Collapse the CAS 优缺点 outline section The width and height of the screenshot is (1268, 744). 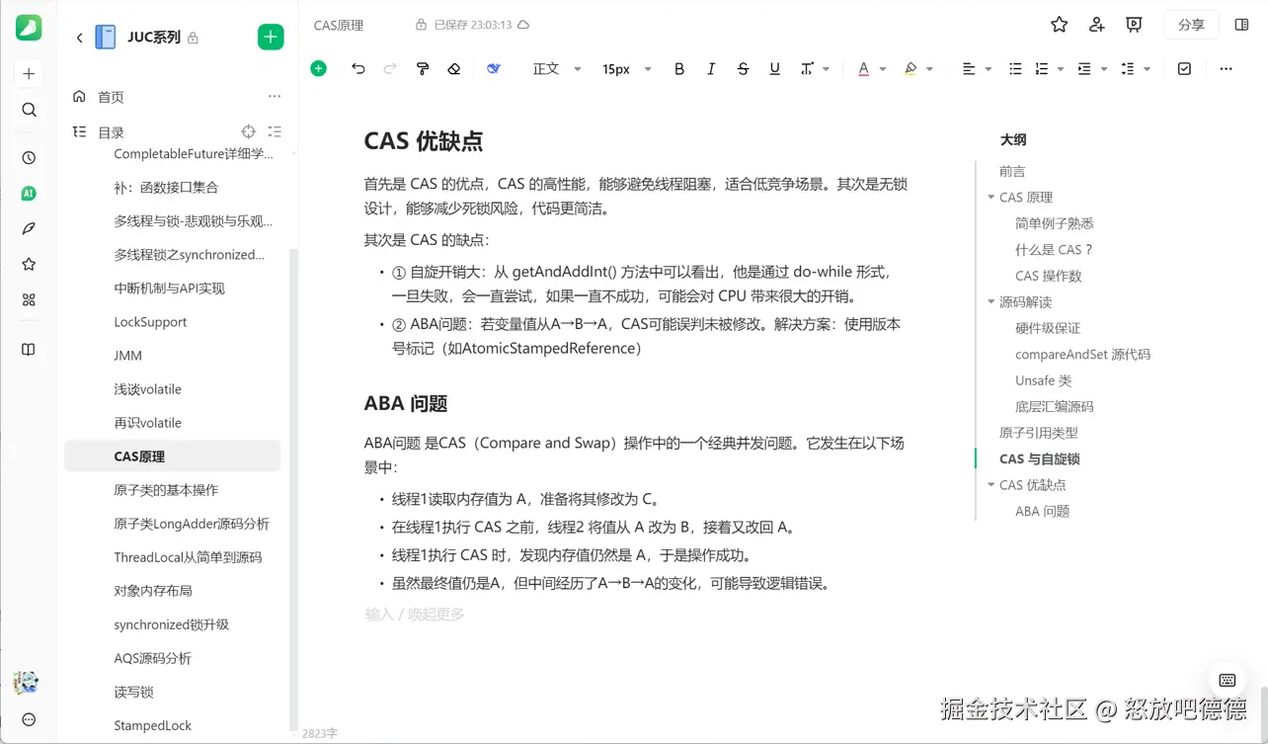click(991, 484)
